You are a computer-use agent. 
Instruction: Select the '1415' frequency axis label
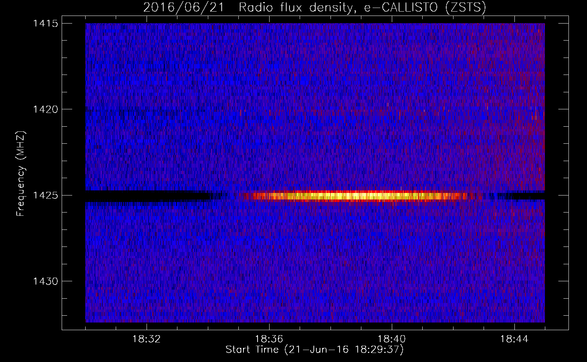45,24
